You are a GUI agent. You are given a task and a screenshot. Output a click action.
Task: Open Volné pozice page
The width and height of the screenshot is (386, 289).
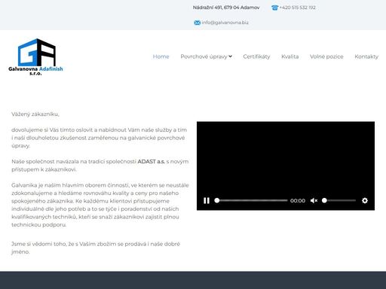tap(326, 56)
